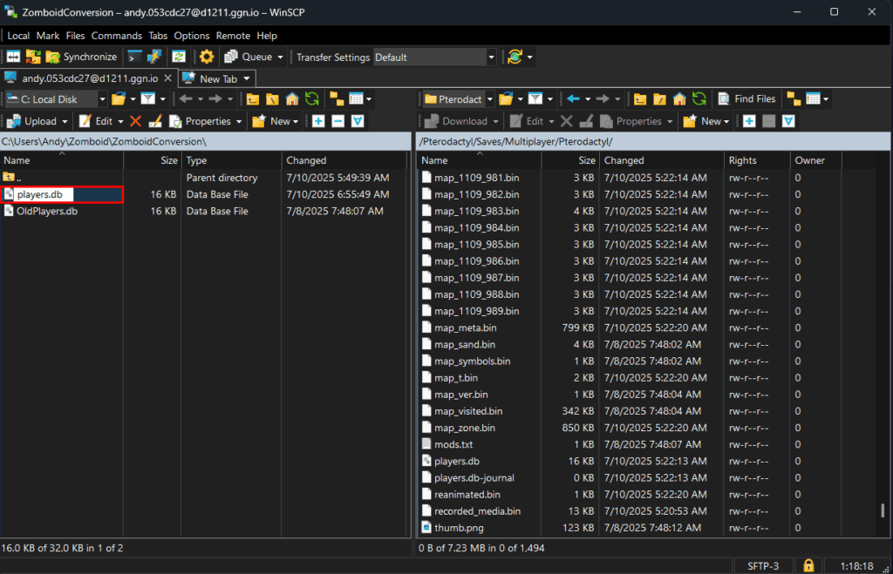Click the local panel home directory icon

(292, 99)
